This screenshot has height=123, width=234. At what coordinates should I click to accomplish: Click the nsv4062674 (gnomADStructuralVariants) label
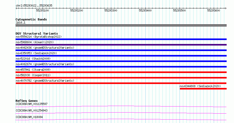point(45,64)
